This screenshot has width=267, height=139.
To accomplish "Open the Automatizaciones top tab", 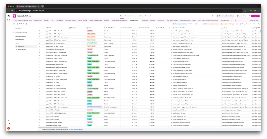I will click(130, 16).
